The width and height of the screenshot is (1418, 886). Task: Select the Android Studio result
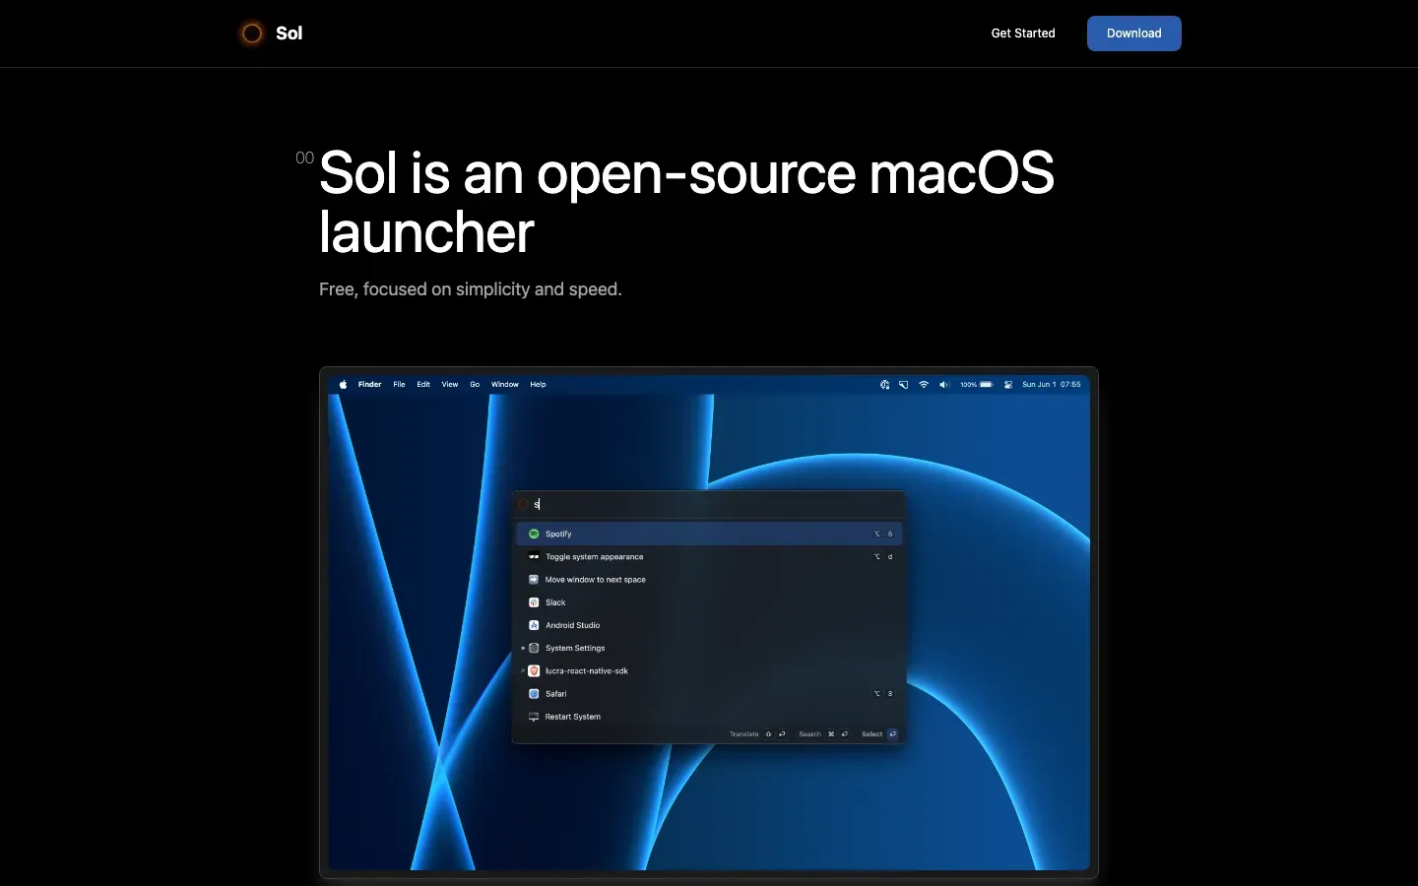[x=709, y=625]
